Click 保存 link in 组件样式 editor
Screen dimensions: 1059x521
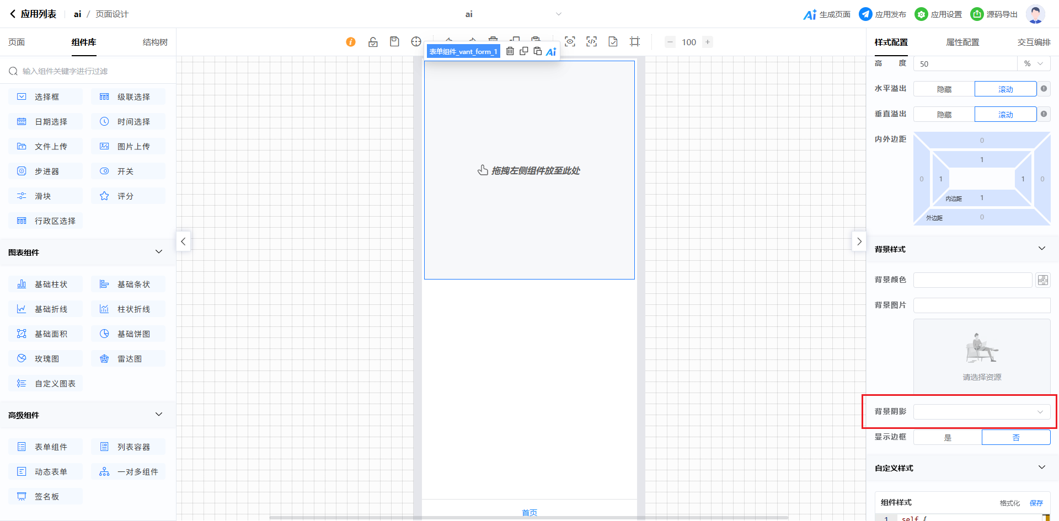click(x=1036, y=503)
